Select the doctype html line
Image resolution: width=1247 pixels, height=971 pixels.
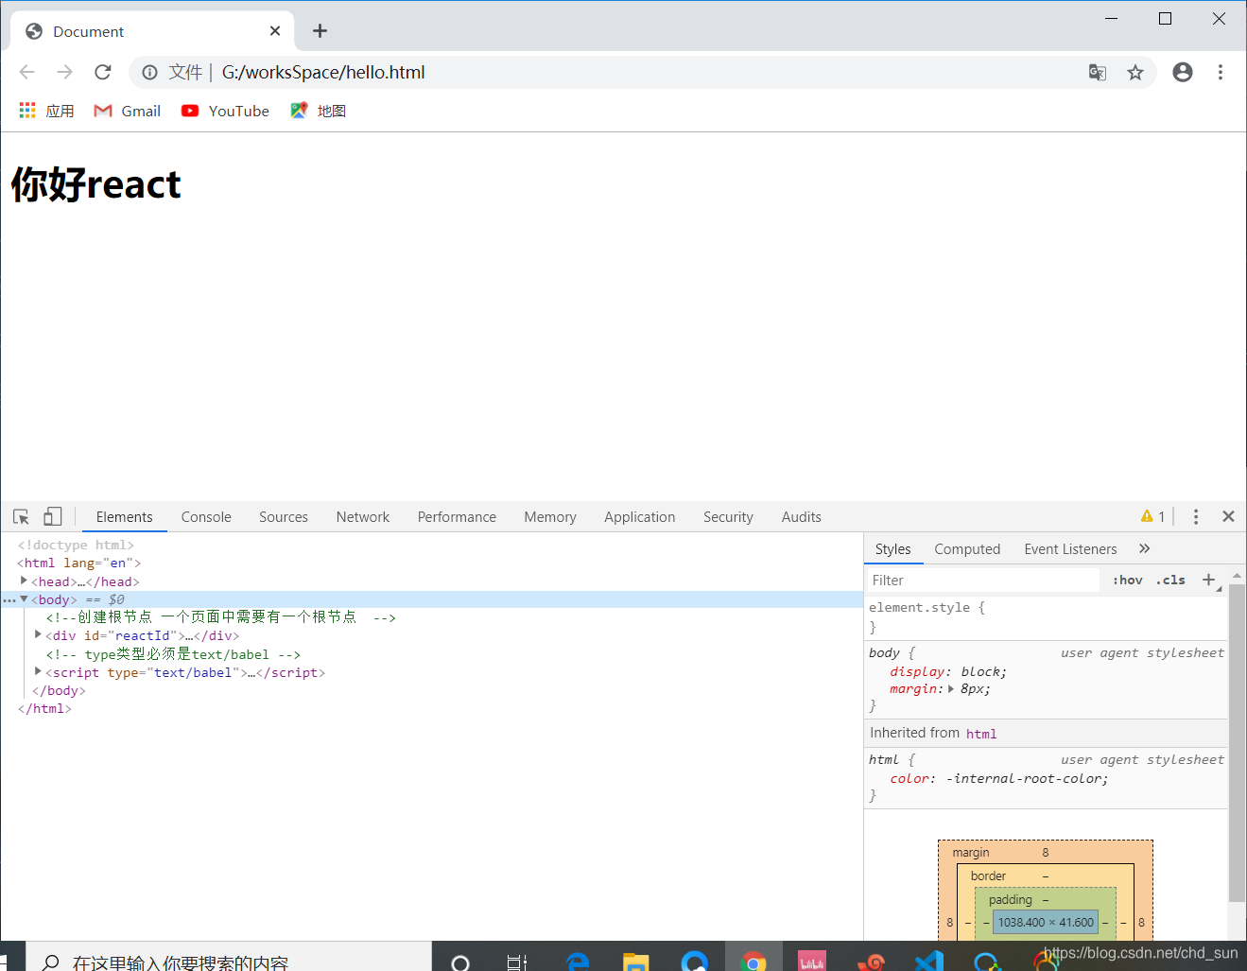coord(76,546)
